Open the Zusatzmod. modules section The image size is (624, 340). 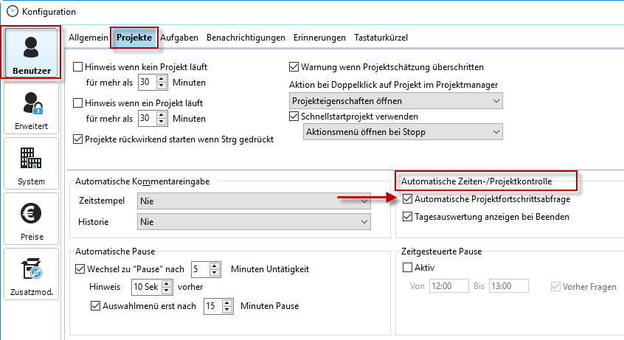(x=31, y=274)
